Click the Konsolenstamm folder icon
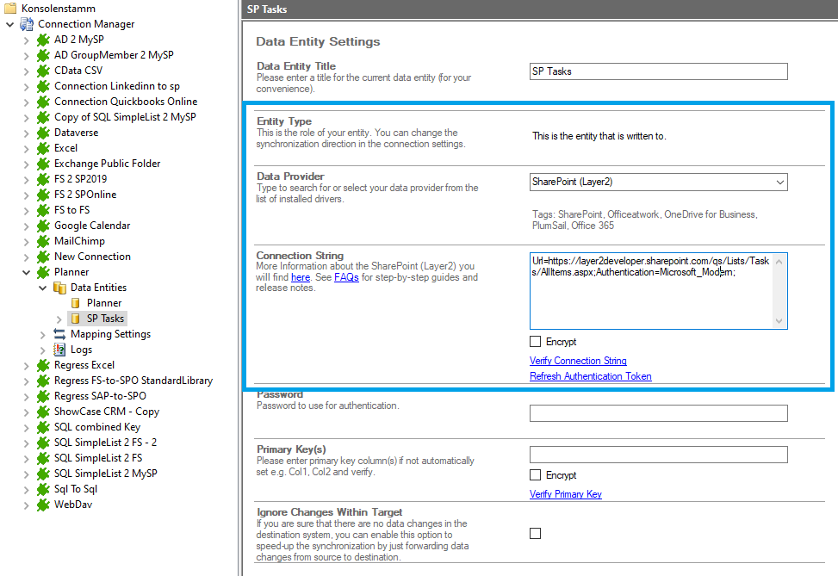This screenshot has width=838, height=576. [10, 8]
